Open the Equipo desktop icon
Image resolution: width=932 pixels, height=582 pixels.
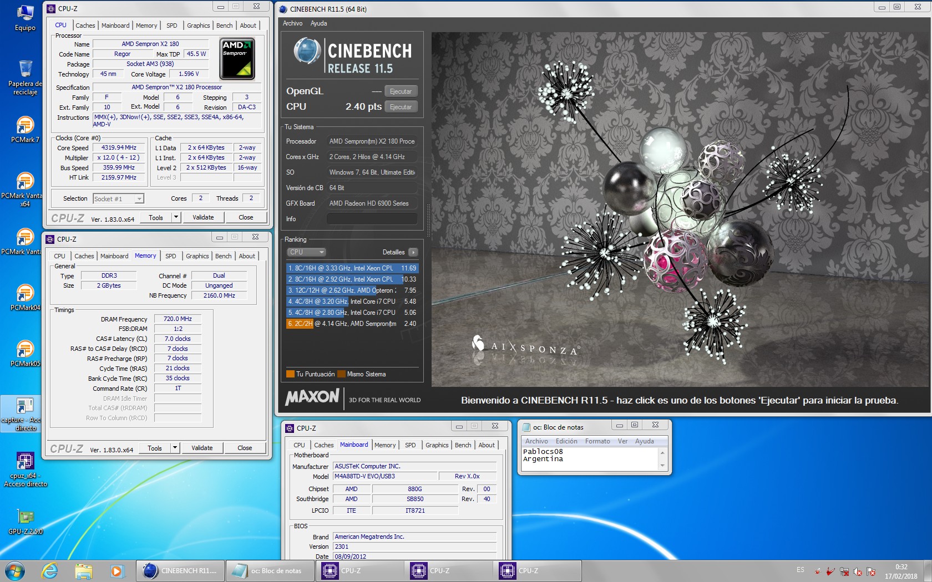(x=25, y=18)
